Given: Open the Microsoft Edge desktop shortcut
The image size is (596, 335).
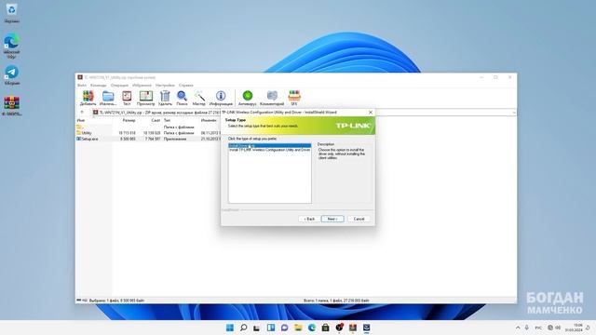Looking at the screenshot, I should pos(11,46).
